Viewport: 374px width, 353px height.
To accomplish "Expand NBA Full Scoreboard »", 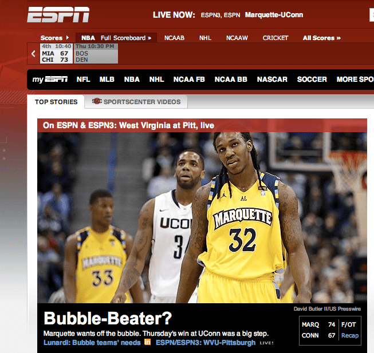I will tap(116, 38).
